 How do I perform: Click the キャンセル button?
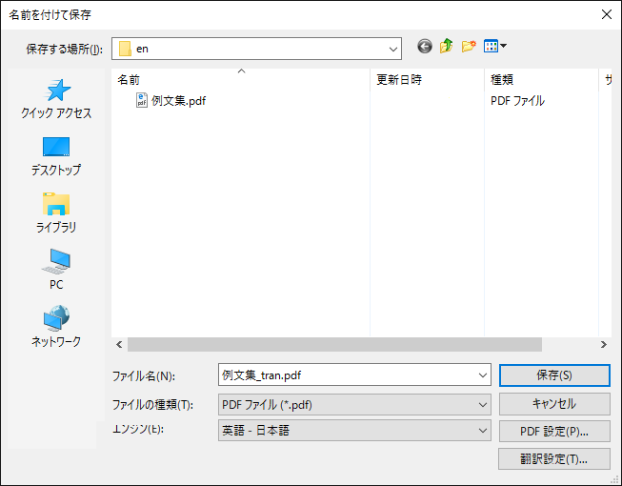click(553, 403)
